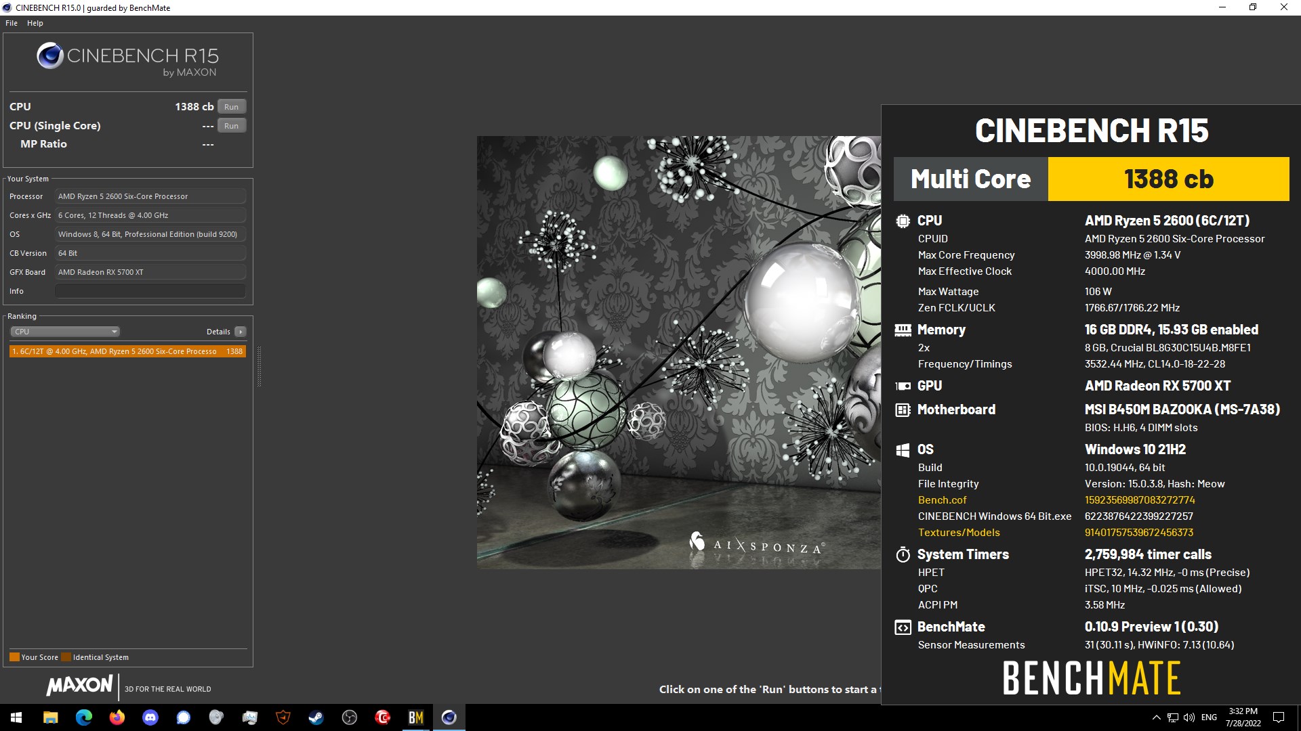
Task: Open Discord from taskbar
Action: [150, 717]
